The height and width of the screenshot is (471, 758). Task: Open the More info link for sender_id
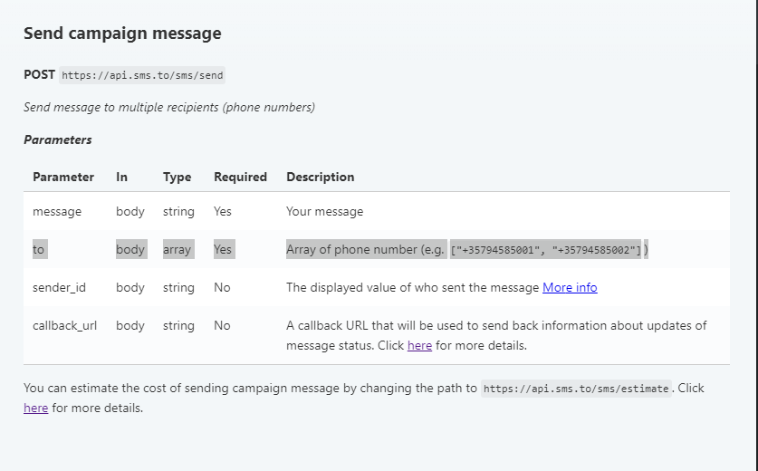pos(570,287)
